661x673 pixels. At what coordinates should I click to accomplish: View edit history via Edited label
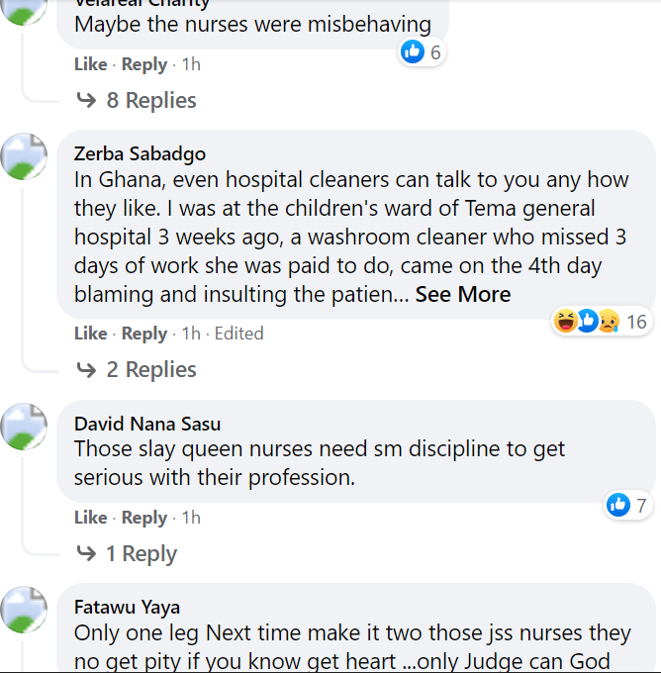[x=239, y=334]
